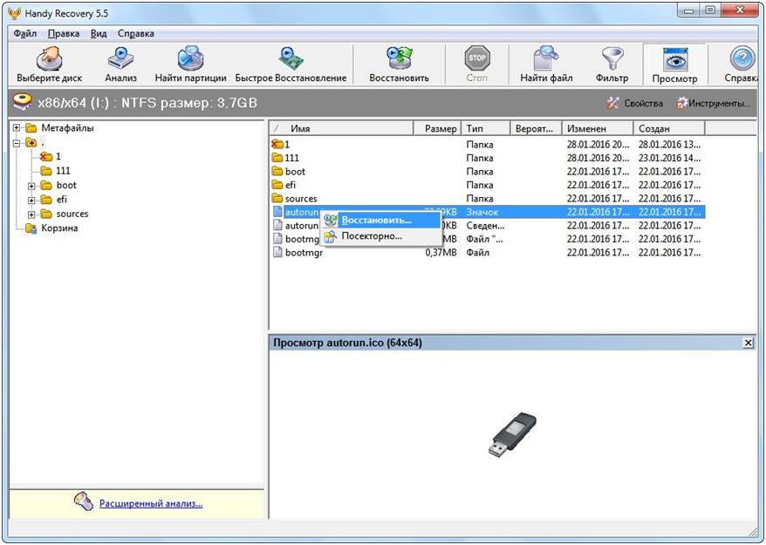
Task: Click the flashlight icon beside Расширенный анализ
Action: pos(84,501)
